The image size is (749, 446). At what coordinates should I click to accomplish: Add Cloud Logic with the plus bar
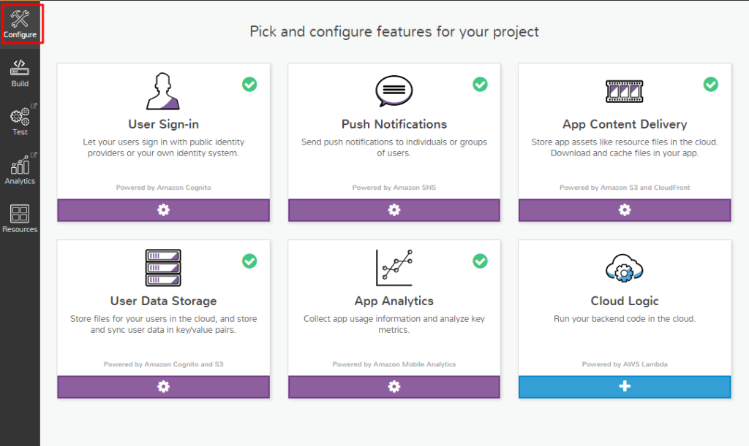tap(624, 387)
